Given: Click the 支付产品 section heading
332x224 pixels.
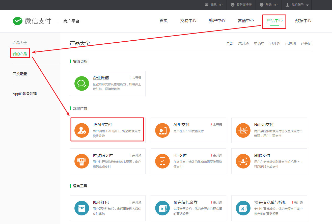Looking at the screenshot, I should [x=80, y=108].
